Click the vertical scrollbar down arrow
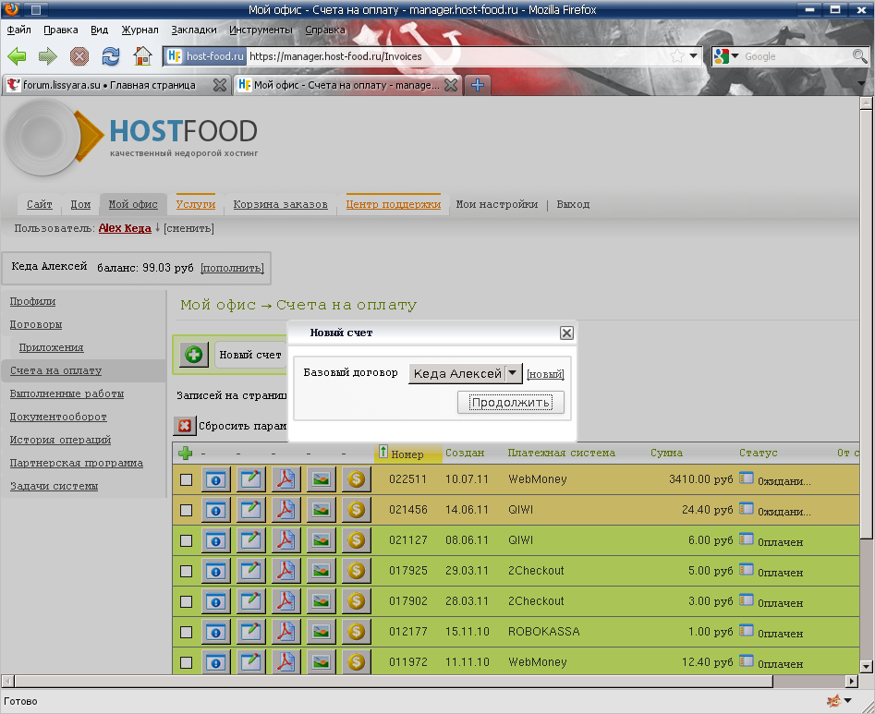The height and width of the screenshot is (714, 875). [866, 667]
